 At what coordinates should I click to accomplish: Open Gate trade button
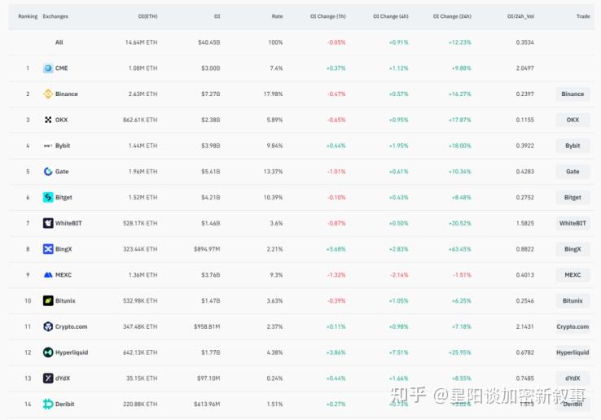pos(572,172)
